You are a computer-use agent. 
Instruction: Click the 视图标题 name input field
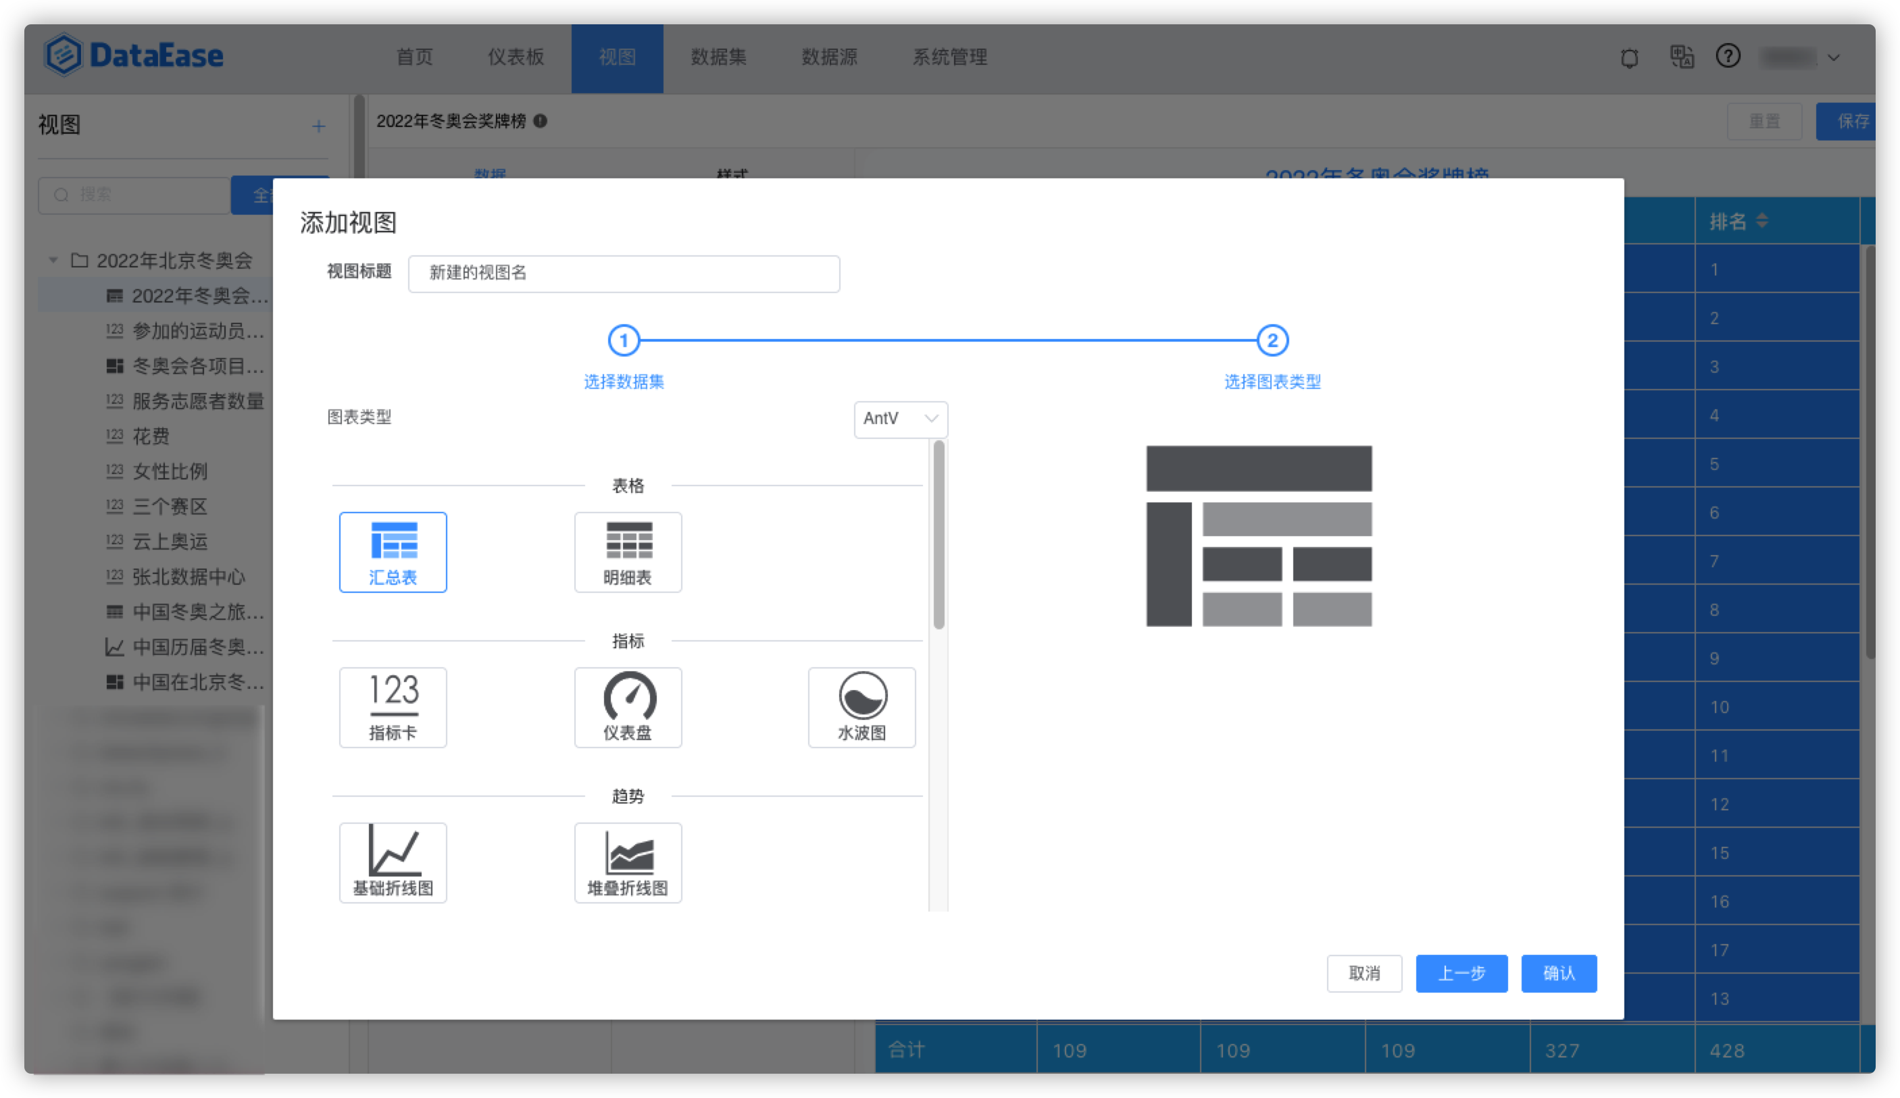624,273
